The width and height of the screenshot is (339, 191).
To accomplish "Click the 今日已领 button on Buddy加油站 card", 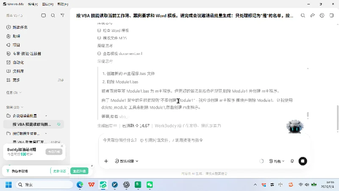I will pyautogui.click(x=54, y=152).
